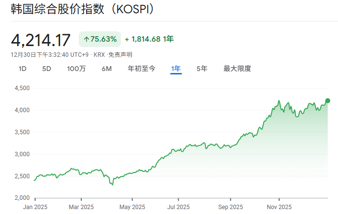Click the Jan 2025 axis label

pyautogui.click(x=35, y=207)
